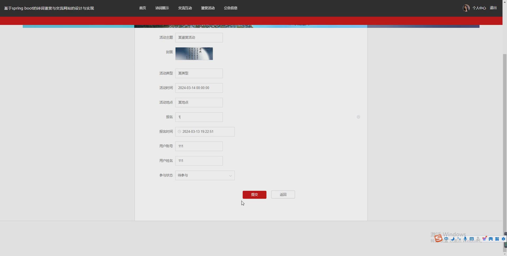Go to the 首页 menu item
The width and height of the screenshot is (507, 256).
[x=142, y=8]
